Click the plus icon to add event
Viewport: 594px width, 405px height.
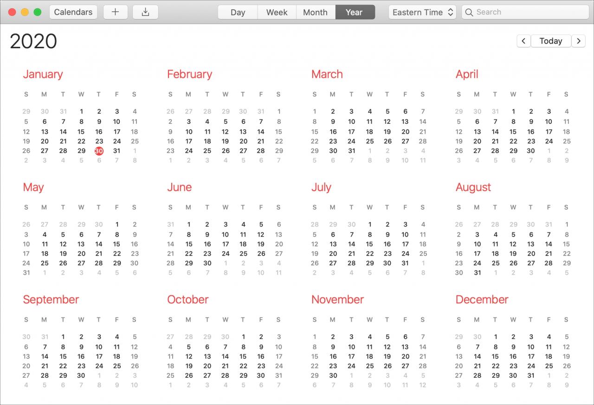click(116, 12)
